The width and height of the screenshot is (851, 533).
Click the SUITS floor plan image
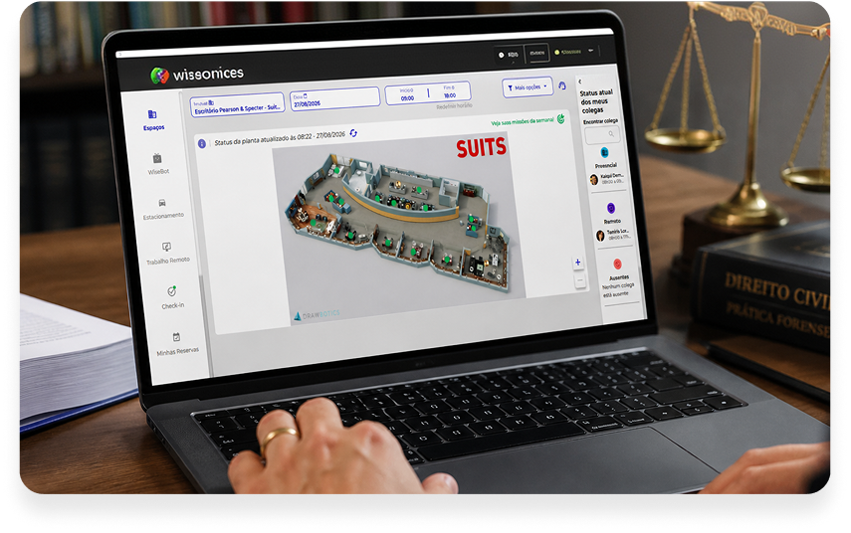(x=399, y=227)
